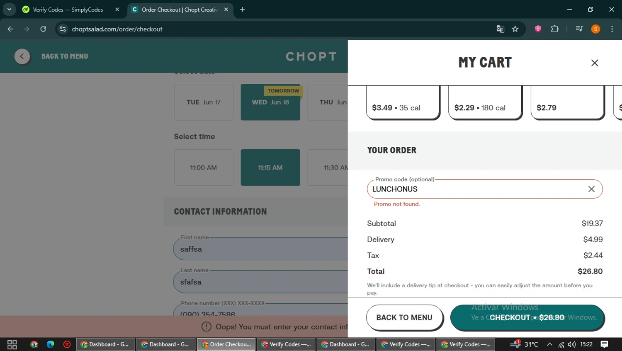This screenshot has height=351, width=622.
Task: Add the $2.79 item card
Action: click(567, 102)
